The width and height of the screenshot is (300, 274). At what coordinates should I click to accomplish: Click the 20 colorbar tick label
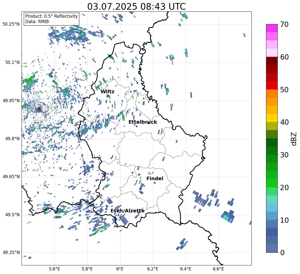(284, 188)
